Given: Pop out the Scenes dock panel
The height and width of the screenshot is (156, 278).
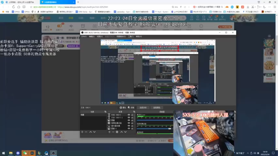Looking at the screenshot, I should point(105,112).
